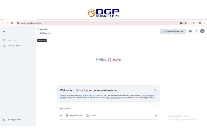Click Try Gemini Advanced button
Screen dimensions: 207x132
click(x=173, y=31)
